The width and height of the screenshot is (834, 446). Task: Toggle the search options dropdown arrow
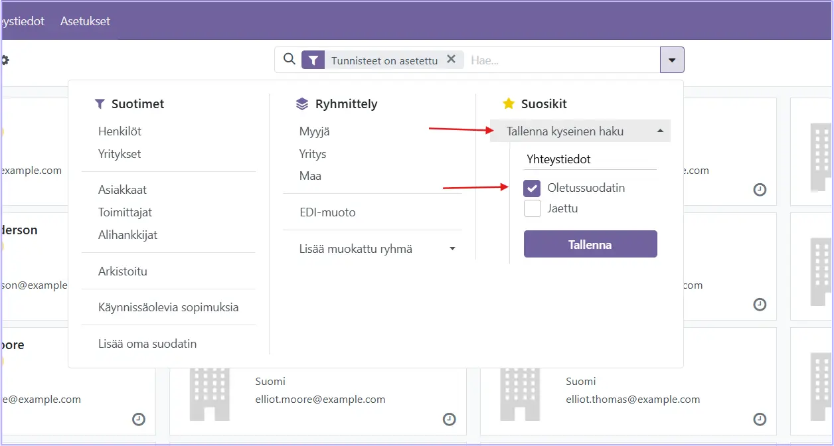click(672, 60)
